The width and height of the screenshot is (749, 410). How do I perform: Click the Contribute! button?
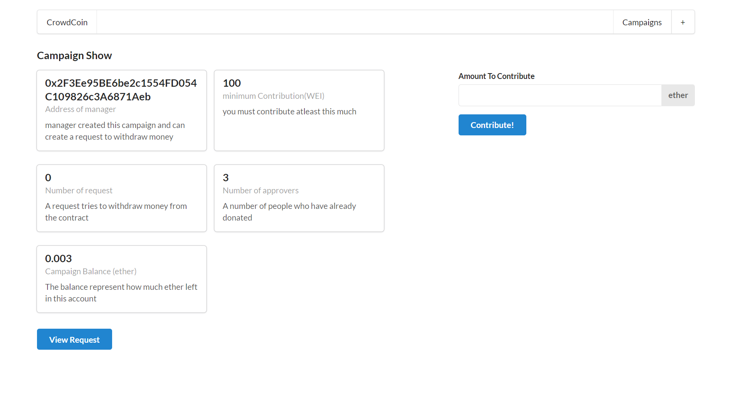492,124
